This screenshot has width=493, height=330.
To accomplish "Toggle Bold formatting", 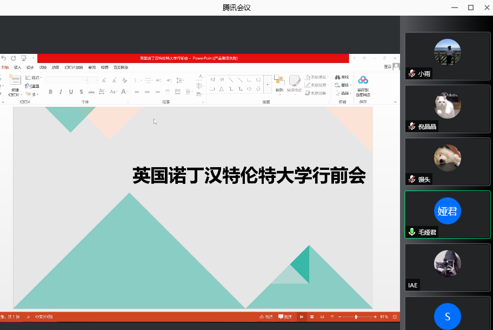I will [x=51, y=92].
